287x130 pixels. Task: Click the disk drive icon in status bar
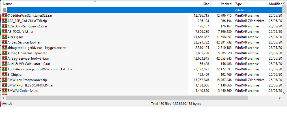click(x=5, y=104)
